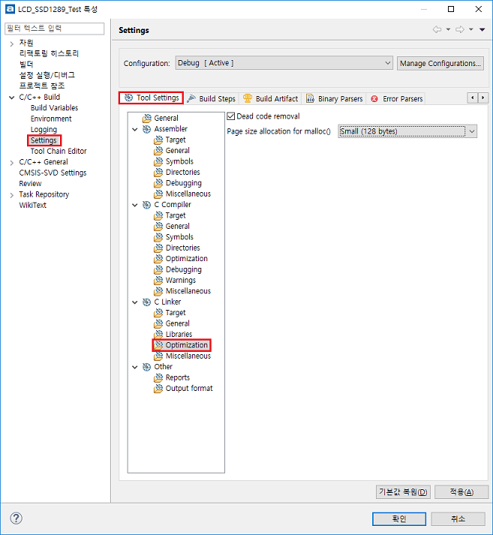
Task: Select 설정 실행/디버그 in sidebar
Action: (47, 75)
